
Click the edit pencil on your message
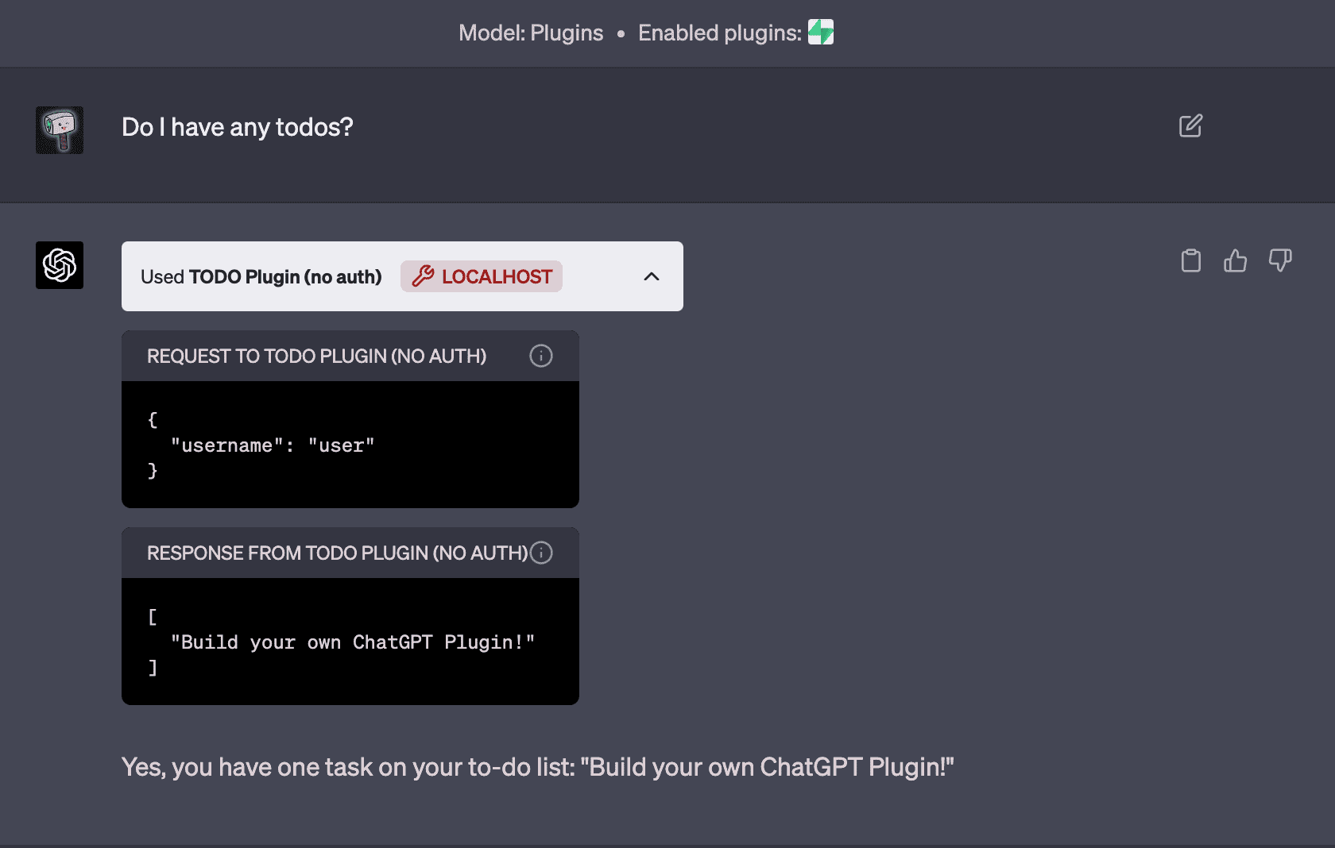[1190, 125]
